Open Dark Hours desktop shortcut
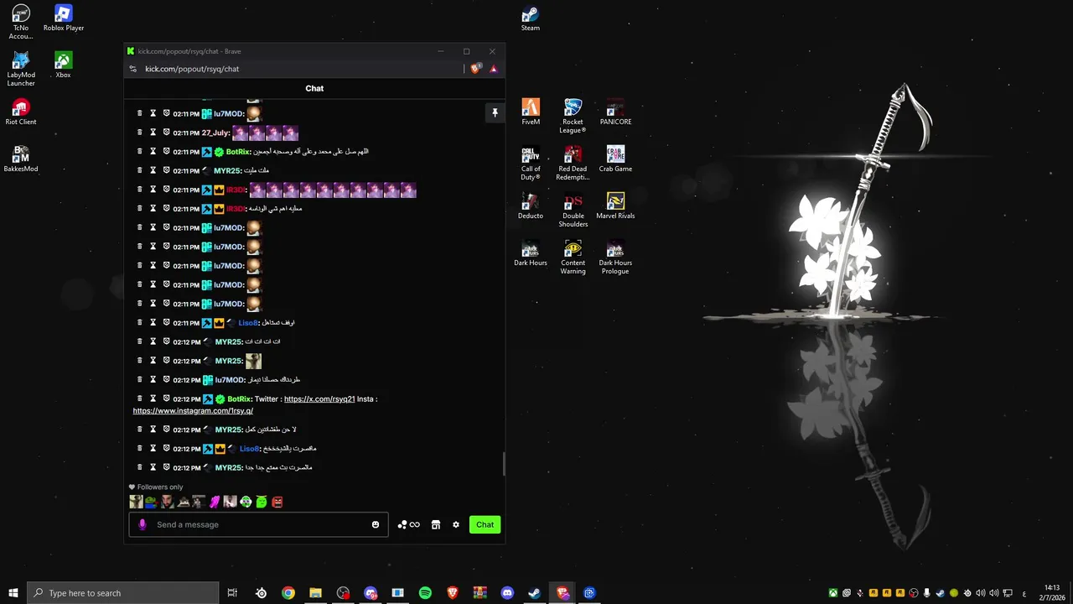1073x604 pixels. (531, 253)
